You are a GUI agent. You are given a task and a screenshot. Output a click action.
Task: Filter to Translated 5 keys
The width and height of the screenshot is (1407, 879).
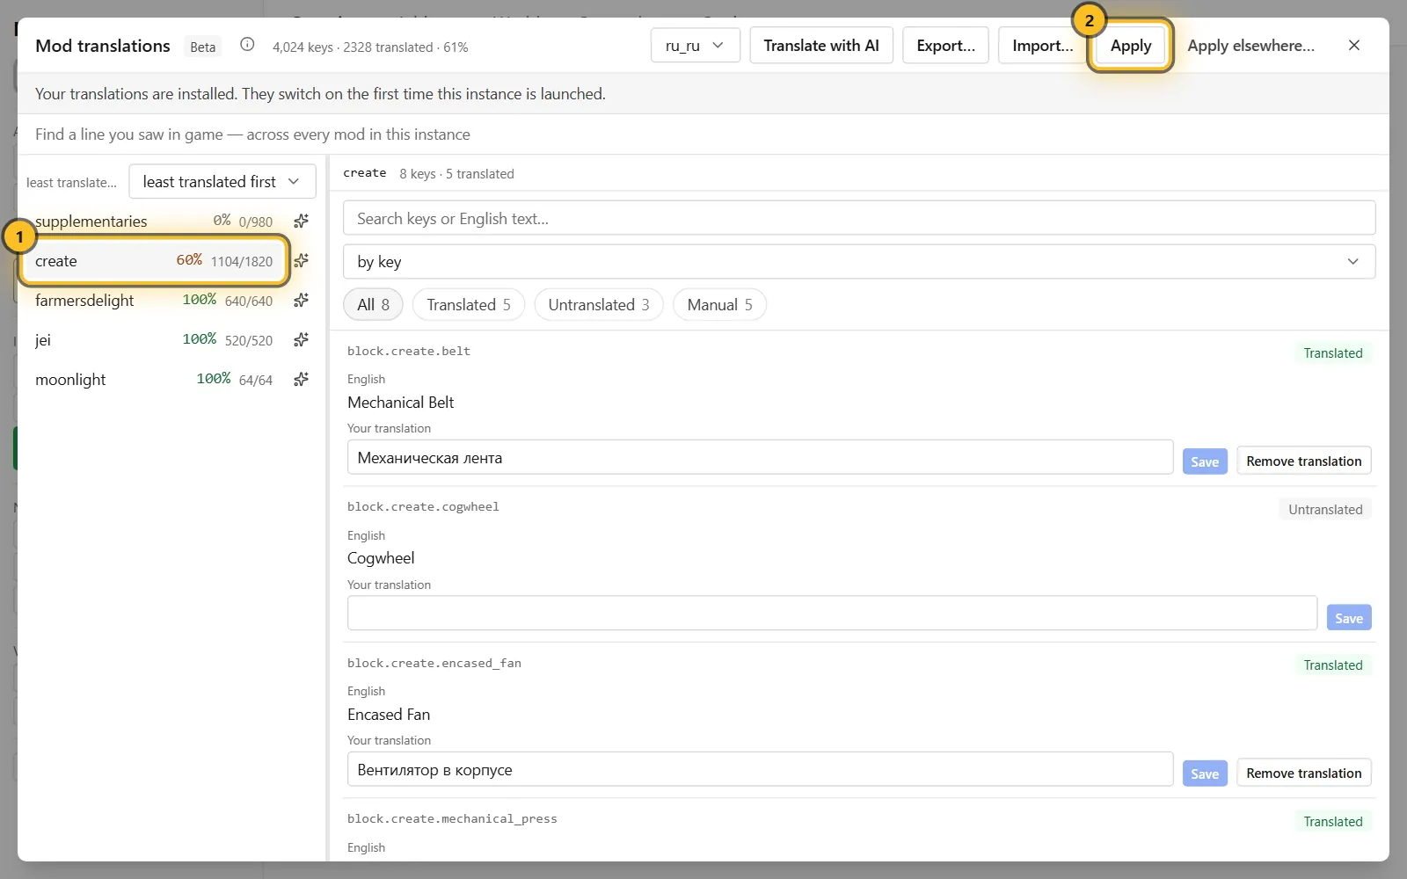469,305
